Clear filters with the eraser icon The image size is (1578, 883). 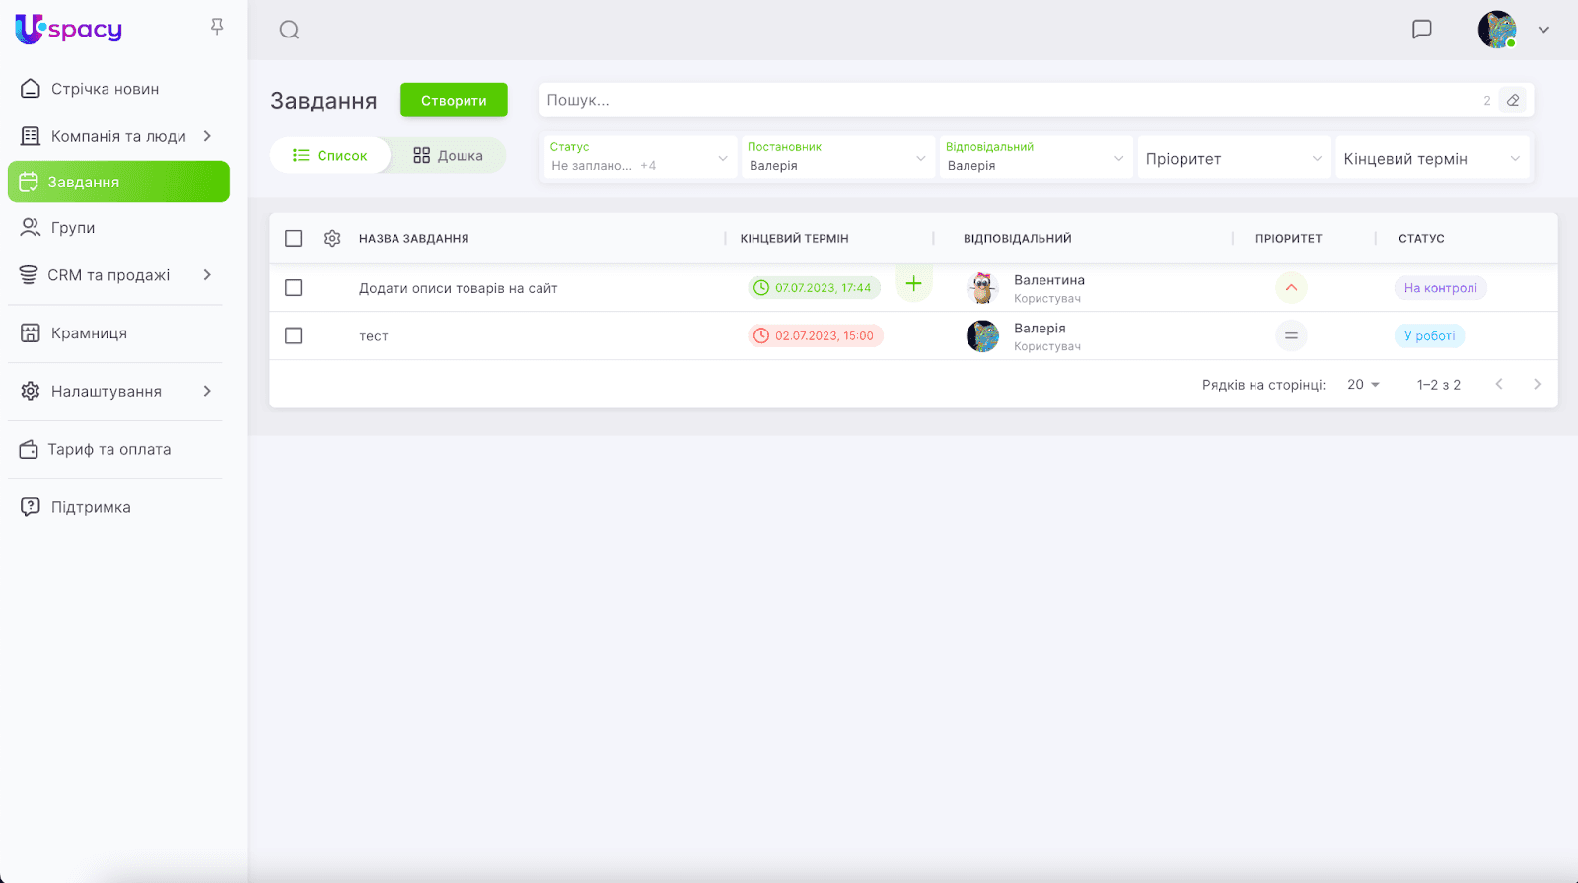click(1513, 100)
